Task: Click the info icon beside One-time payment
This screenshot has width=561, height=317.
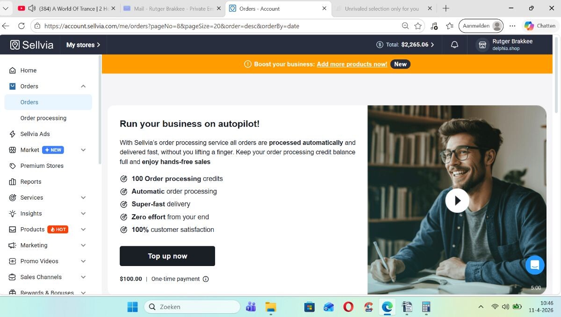Action: point(206,279)
